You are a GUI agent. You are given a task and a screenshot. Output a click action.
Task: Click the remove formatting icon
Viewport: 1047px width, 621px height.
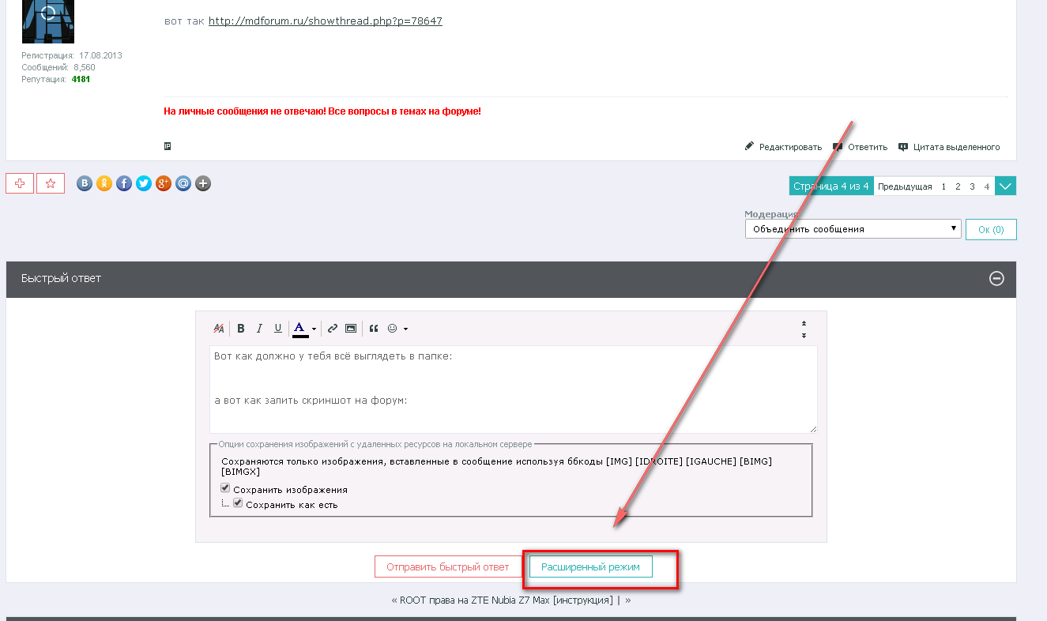pyautogui.click(x=219, y=329)
